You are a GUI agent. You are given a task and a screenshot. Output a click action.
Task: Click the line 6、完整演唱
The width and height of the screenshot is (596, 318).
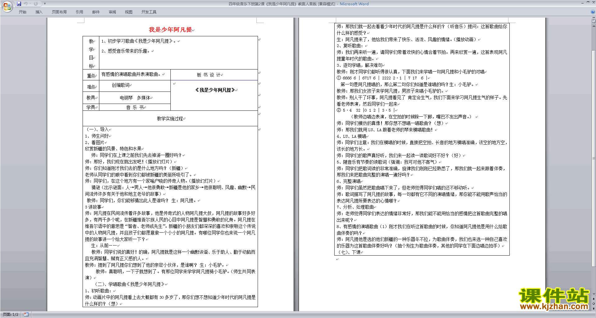click(349, 181)
